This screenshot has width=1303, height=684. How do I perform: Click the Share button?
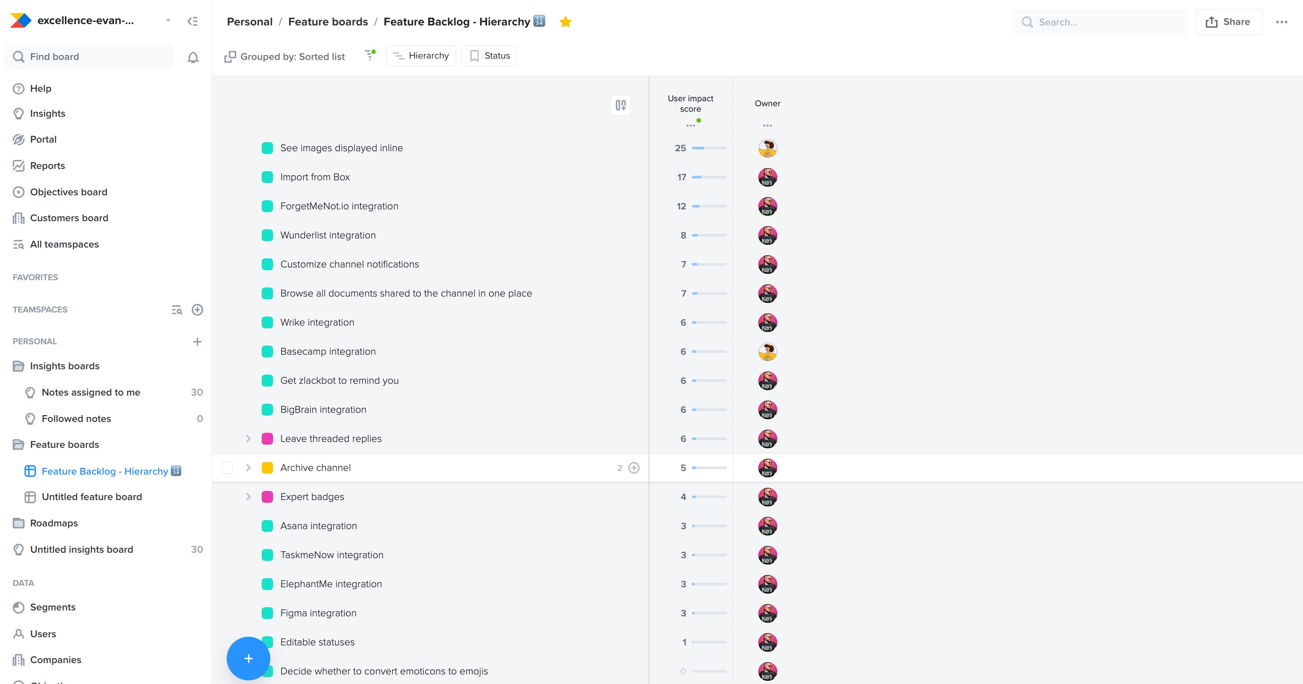[1229, 22]
